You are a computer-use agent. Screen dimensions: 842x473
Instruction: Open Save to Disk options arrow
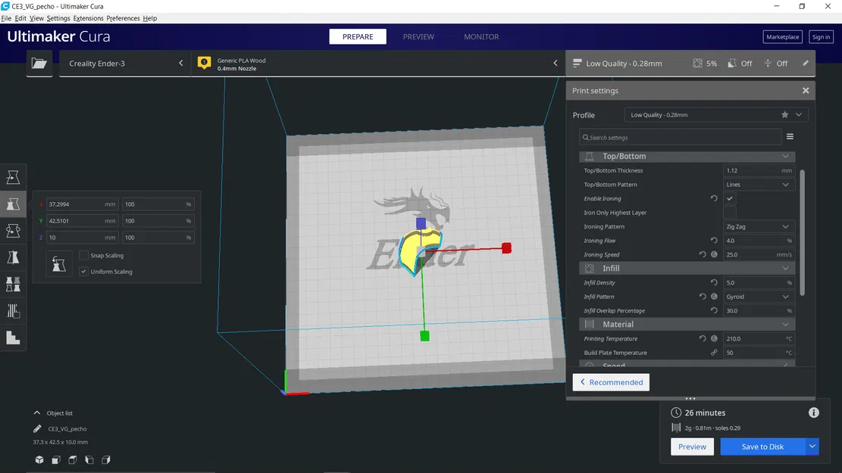812,447
